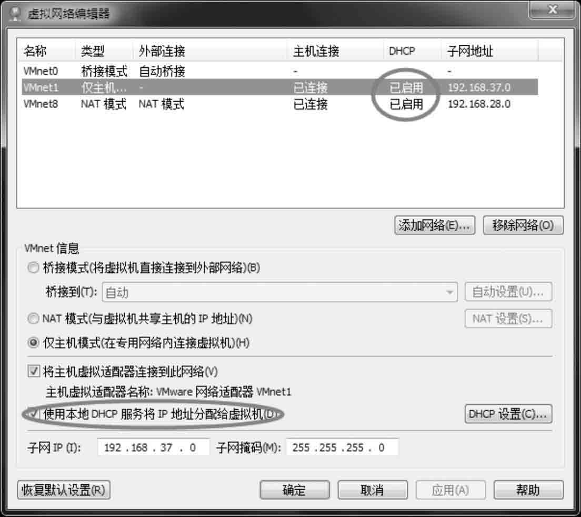Click the 类型 column header
The width and height of the screenshot is (581, 517).
coord(104,51)
